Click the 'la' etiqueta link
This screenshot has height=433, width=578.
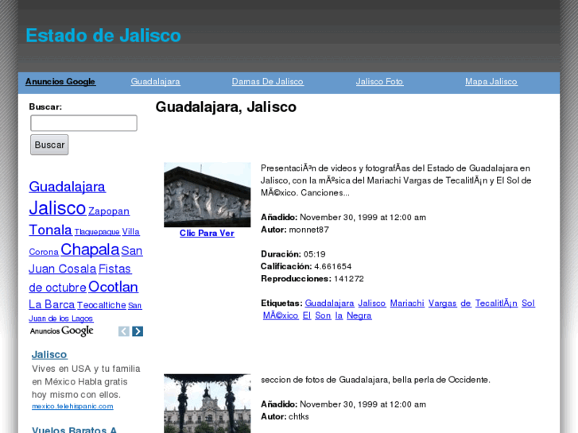pos(339,315)
